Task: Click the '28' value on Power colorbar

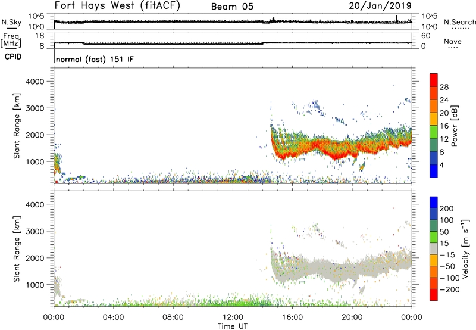Action: click(444, 87)
